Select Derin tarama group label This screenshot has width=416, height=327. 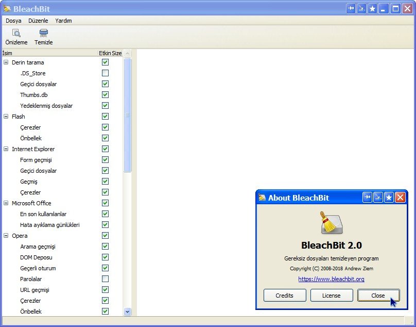coord(28,62)
